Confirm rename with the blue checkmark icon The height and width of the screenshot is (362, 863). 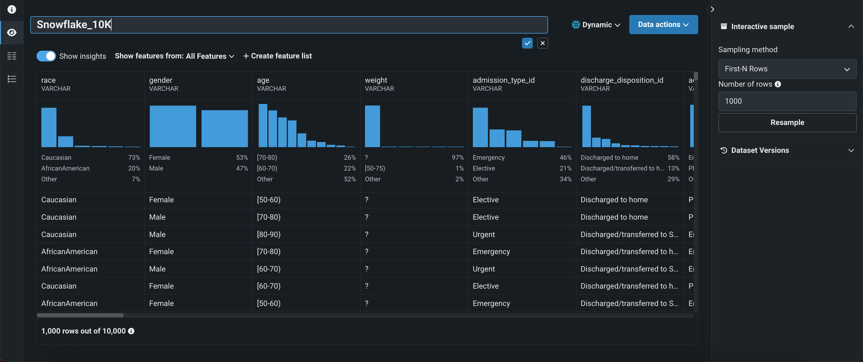[527, 43]
